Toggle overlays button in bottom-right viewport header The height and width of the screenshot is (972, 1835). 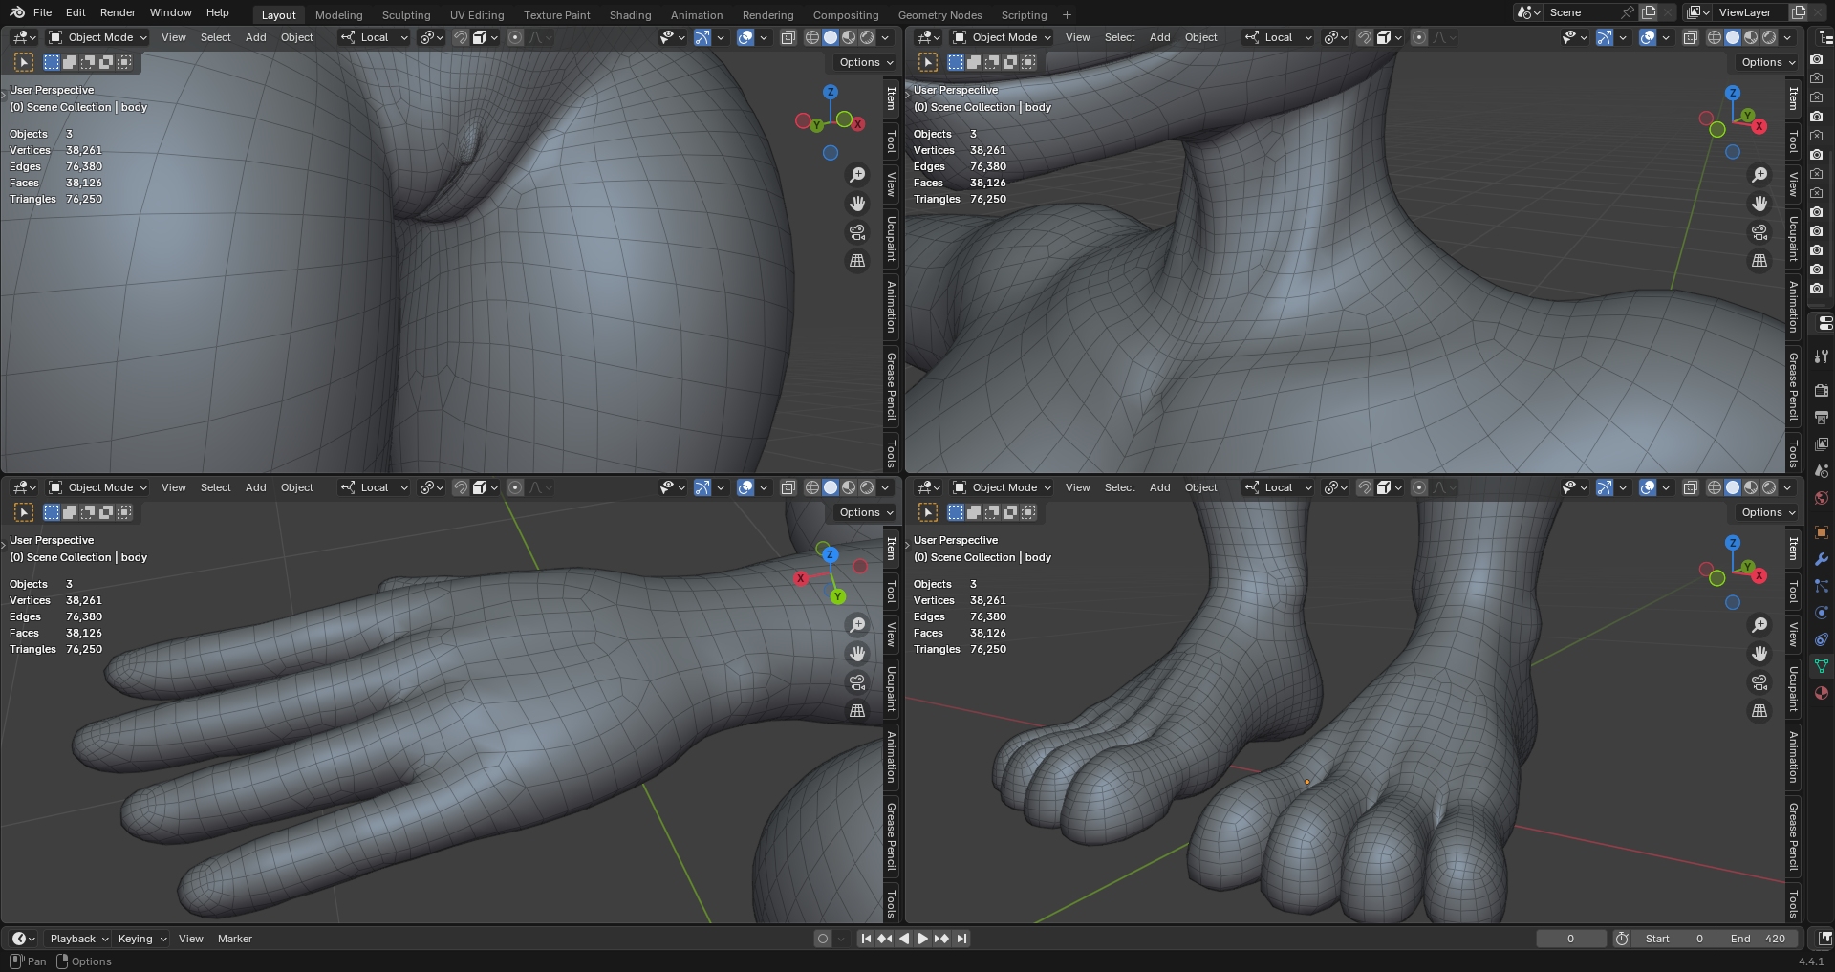[1648, 487]
